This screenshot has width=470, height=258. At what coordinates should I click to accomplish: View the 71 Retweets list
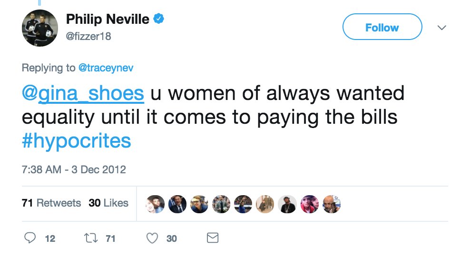coord(51,203)
